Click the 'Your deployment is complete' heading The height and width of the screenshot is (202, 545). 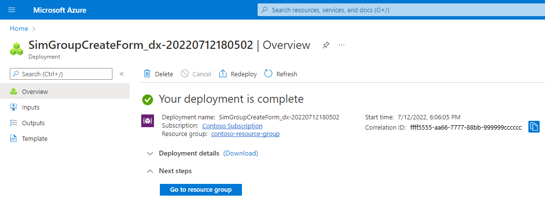232,99
